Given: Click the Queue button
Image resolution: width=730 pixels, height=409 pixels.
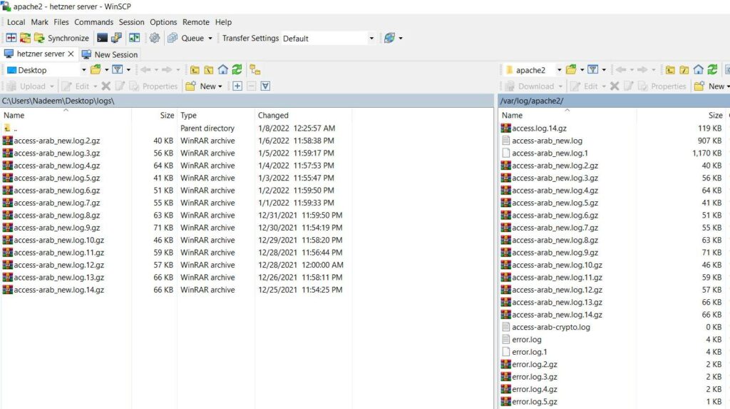Looking at the screenshot, I should click(186, 39).
